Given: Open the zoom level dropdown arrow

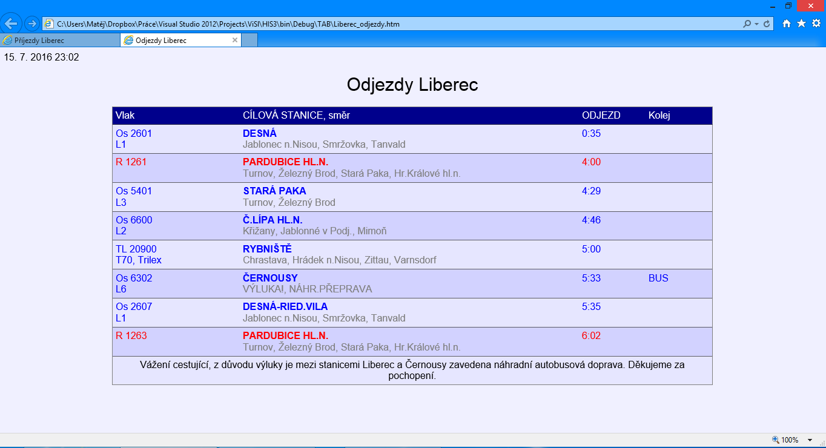Looking at the screenshot, I should [810, 440].
